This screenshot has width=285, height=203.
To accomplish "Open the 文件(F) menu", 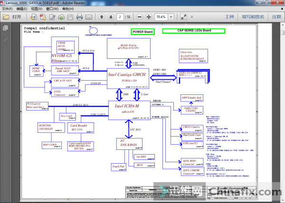I will pos(7,9).
